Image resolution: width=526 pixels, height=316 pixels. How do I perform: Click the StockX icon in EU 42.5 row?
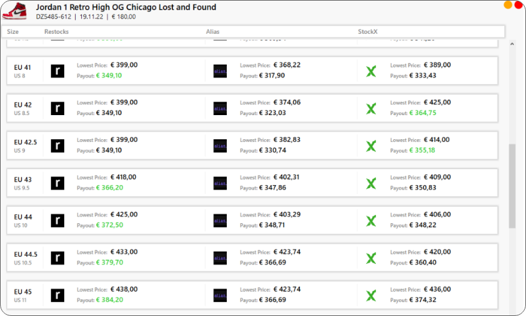tap(371, 146)
